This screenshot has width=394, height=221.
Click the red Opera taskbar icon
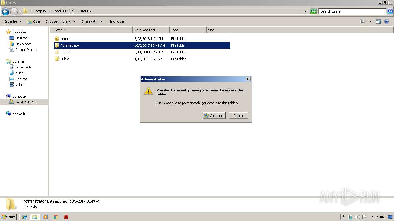point(66,217)
